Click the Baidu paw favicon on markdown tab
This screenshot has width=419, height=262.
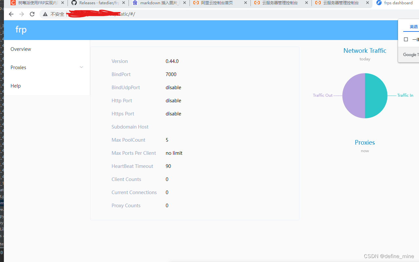pyautogui.click(x=135, y=3)
